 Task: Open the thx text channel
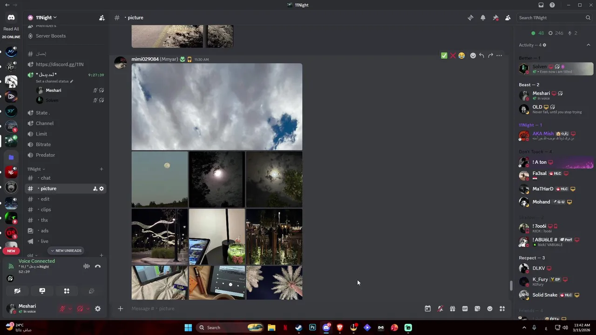coord(66,220)
